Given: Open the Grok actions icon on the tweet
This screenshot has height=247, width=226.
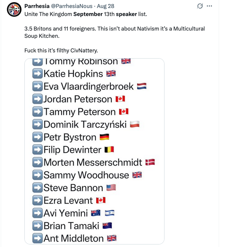Looking at the screenshot, I should (x=199, y=7).
